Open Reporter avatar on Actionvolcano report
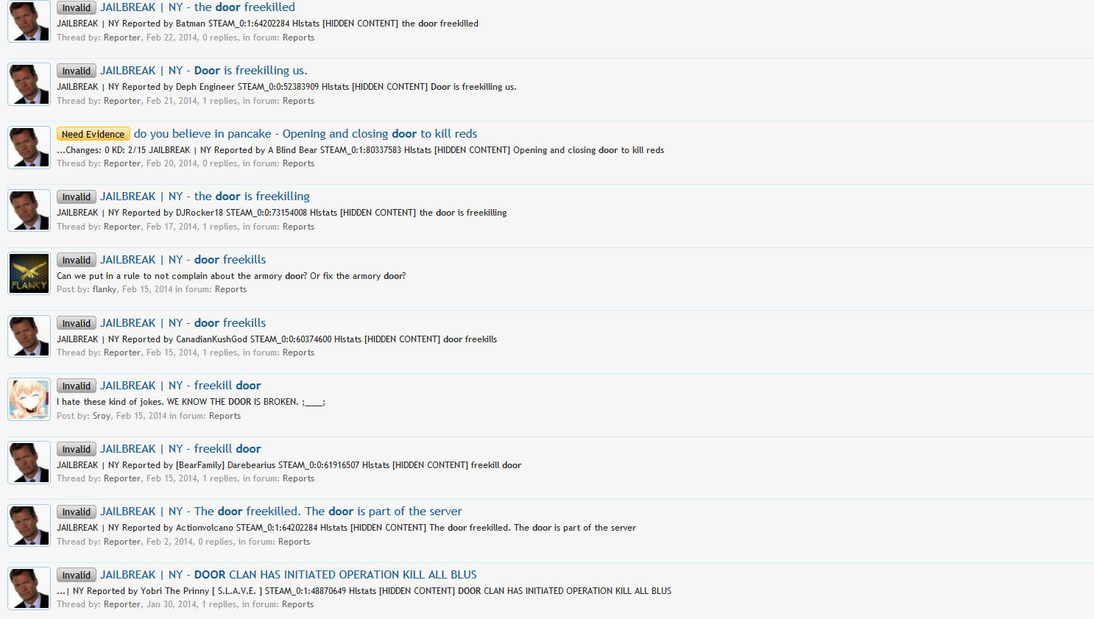Screen dimensions: 1094x619 point(29,525)
